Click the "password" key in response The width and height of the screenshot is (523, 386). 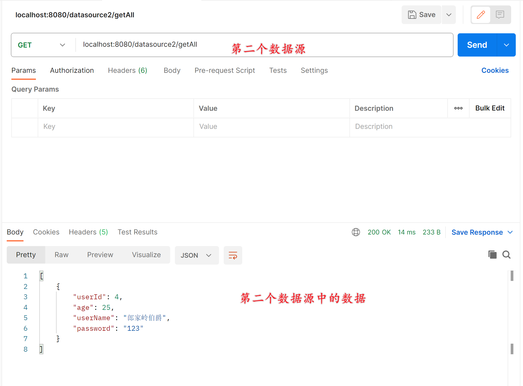(93, 328)
